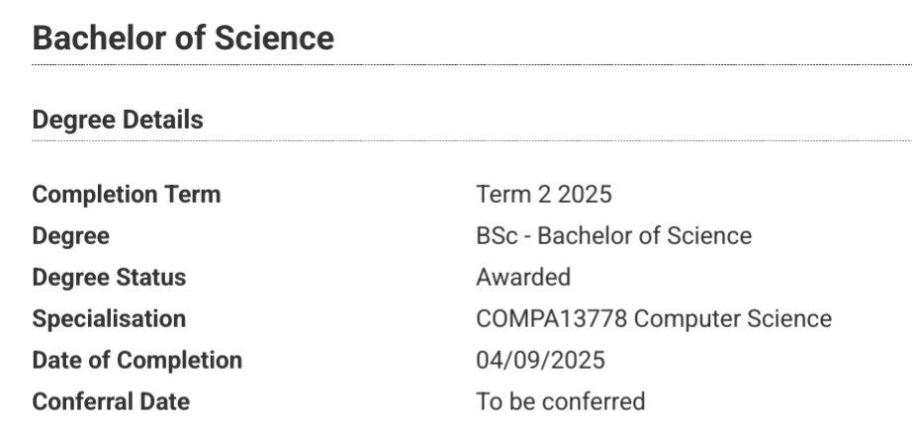Viewport: 912px width, 425px height.
Task: Click the word Science in the page heading
Action: pyautogui.click(x=275, y=38)
